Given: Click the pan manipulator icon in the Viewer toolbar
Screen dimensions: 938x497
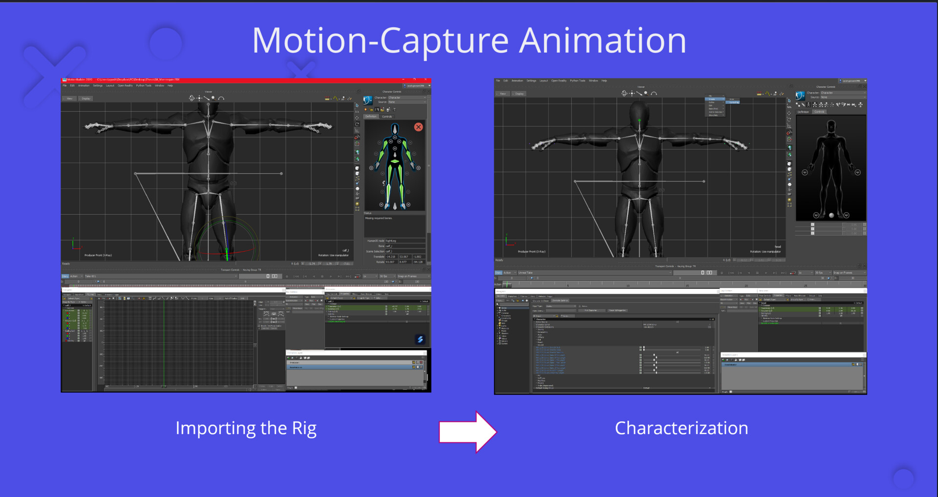Looking at the screenshot, I should [x=199, y=99].
